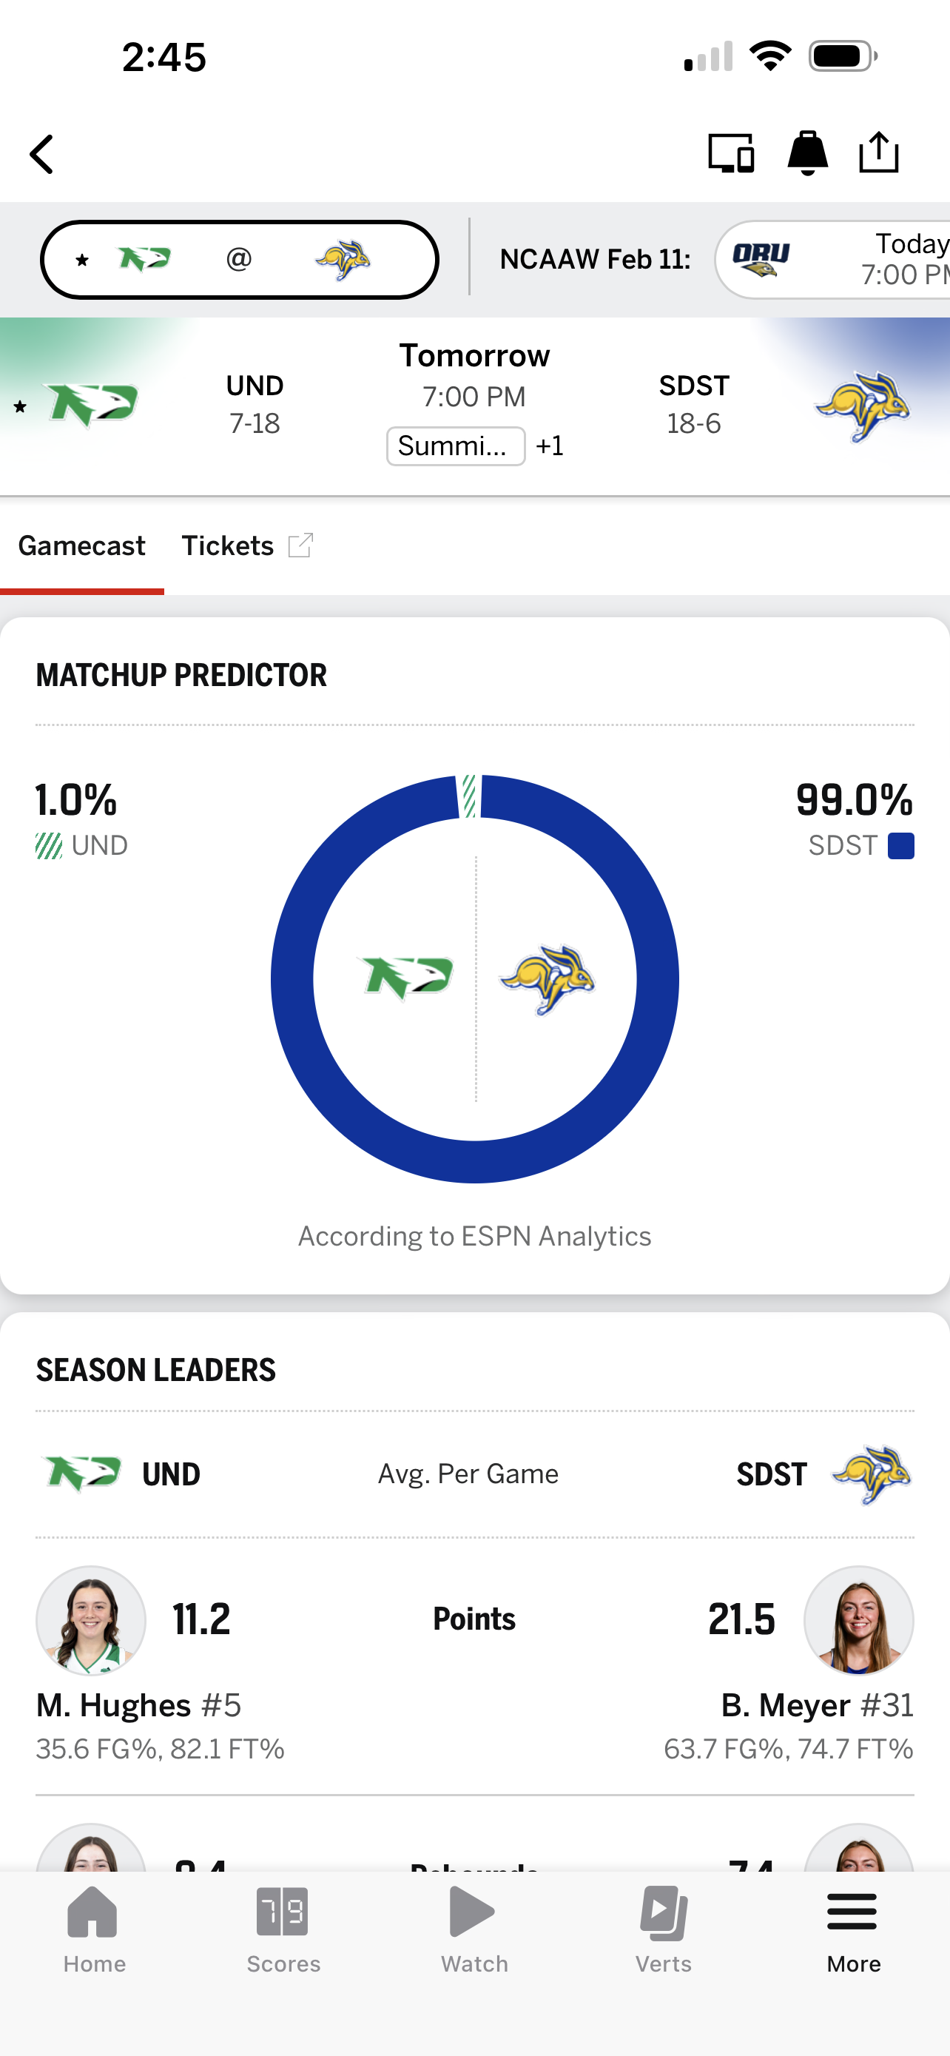Open B. Meyer player headshot
Image resolution: width=950 pixels, height=2056 pixels.
[x=858, y=1620]
